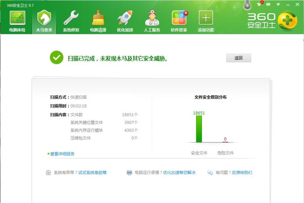Click the 3907个 count value
The height and width of the screenshot is (203, 304).
coord(131,123)
